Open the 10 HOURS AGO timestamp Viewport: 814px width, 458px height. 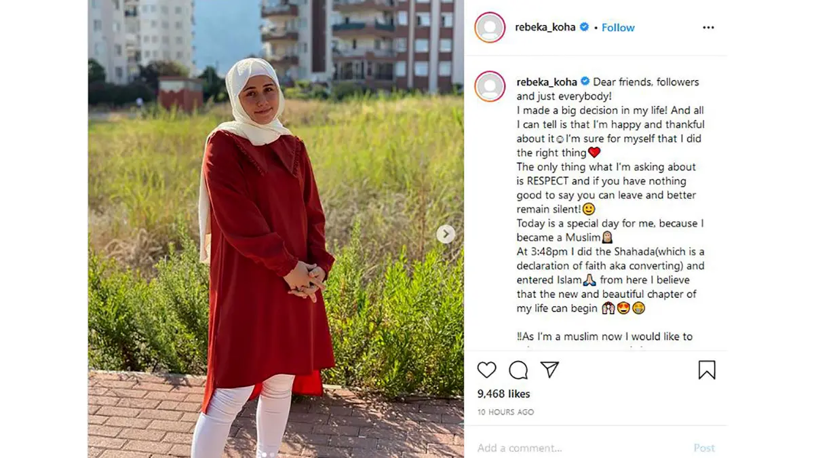coord(505,412)
